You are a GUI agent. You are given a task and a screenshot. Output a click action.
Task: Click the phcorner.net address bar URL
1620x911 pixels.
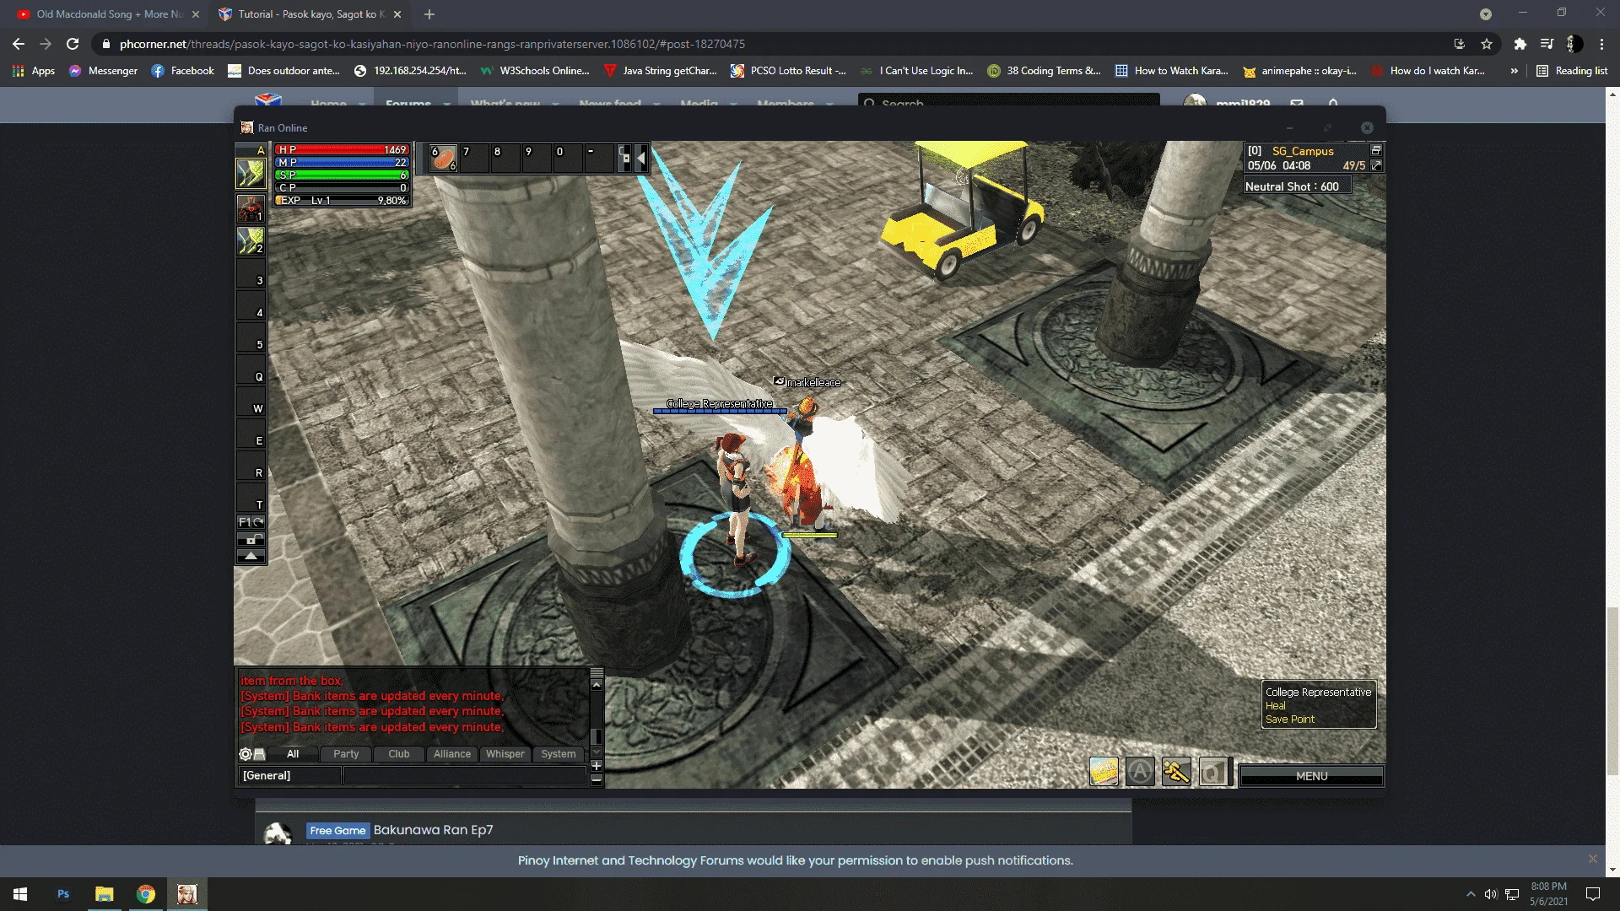pyautogui.click(x=432, y=44)
